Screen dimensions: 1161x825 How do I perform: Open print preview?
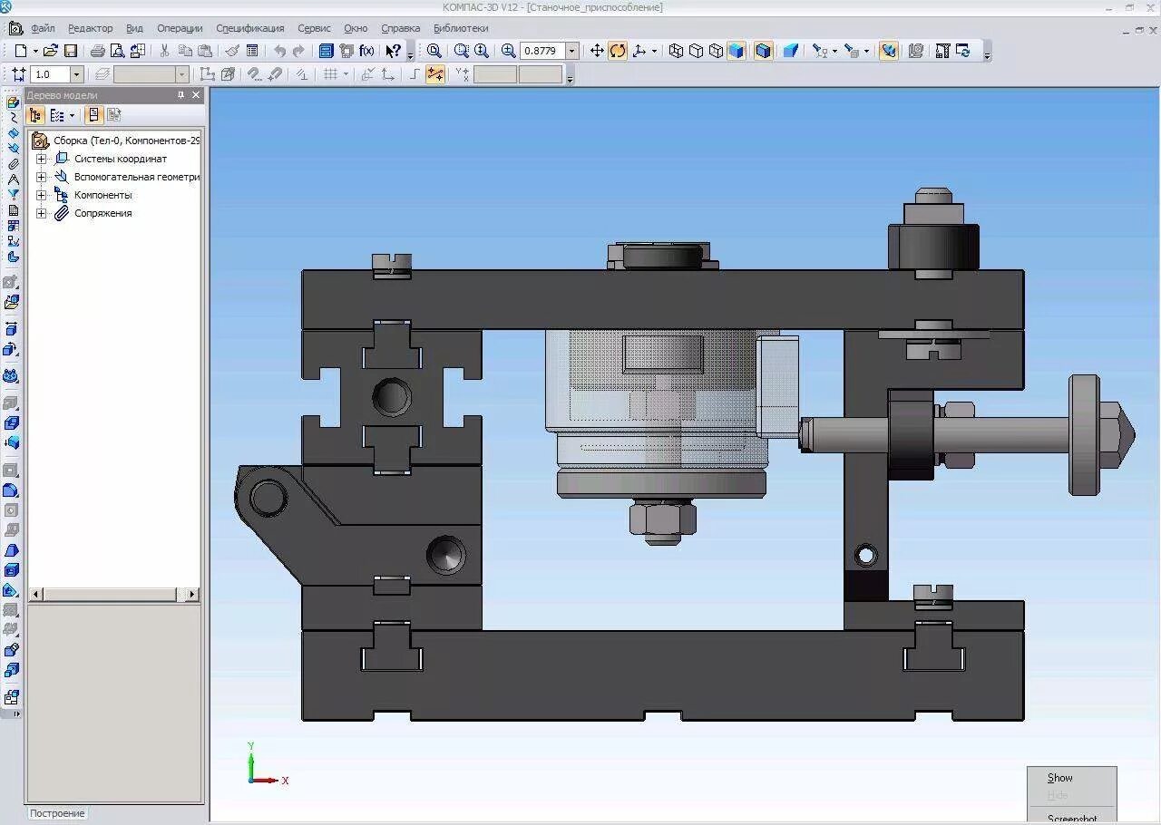pos(117,51)
